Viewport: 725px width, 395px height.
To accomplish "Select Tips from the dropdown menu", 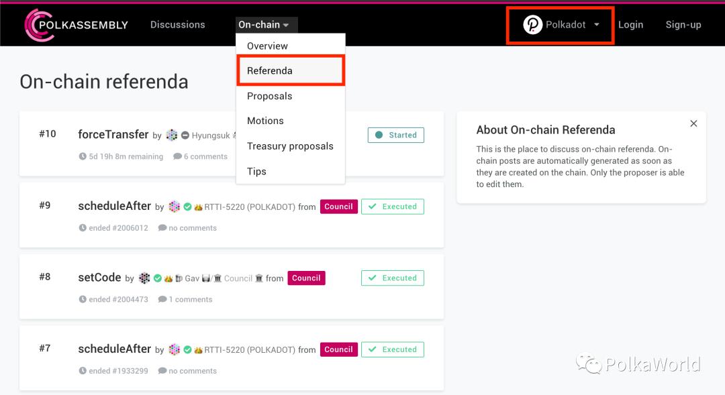I will (256, 172).
